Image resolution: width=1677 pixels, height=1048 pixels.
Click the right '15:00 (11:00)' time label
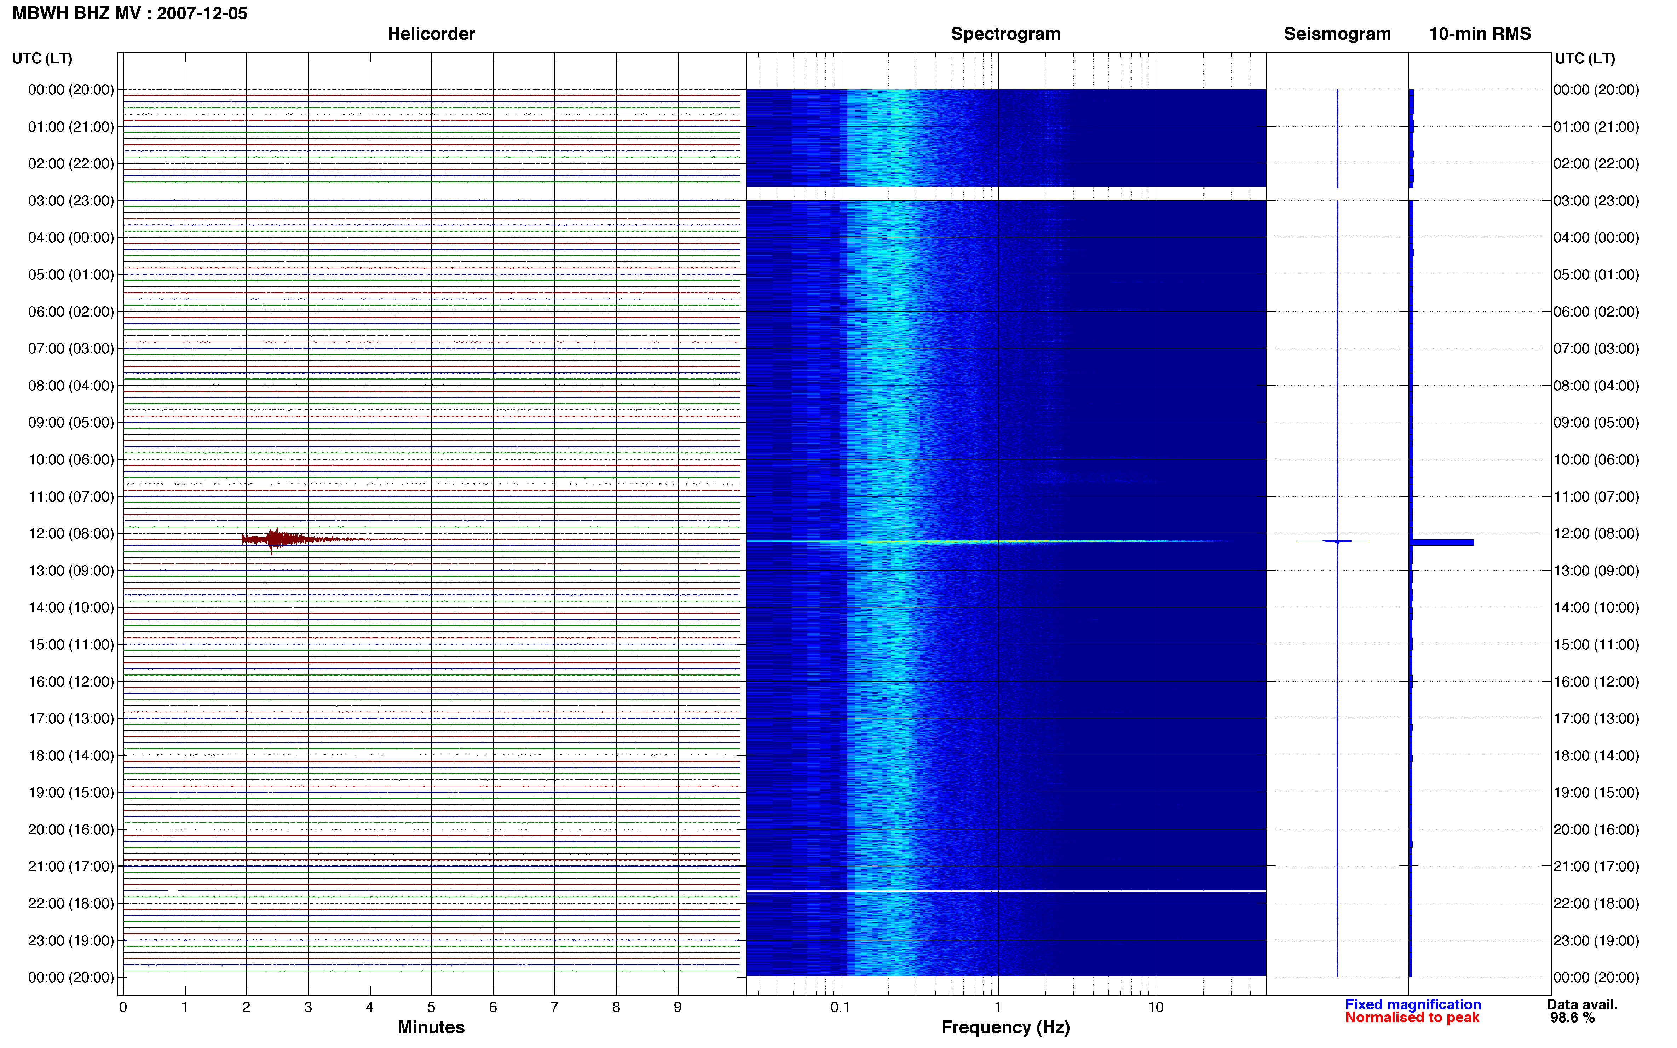click(x=1596, y=644)
